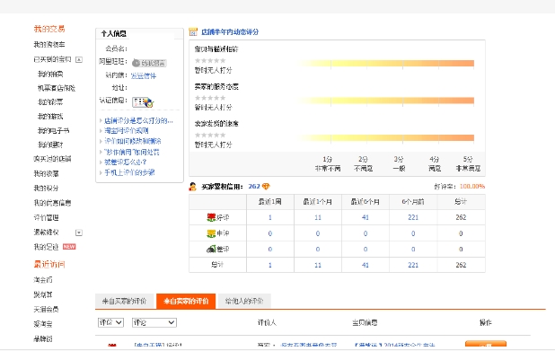
Task: Click the orange button in the first review row
Action: pos(486,345)
